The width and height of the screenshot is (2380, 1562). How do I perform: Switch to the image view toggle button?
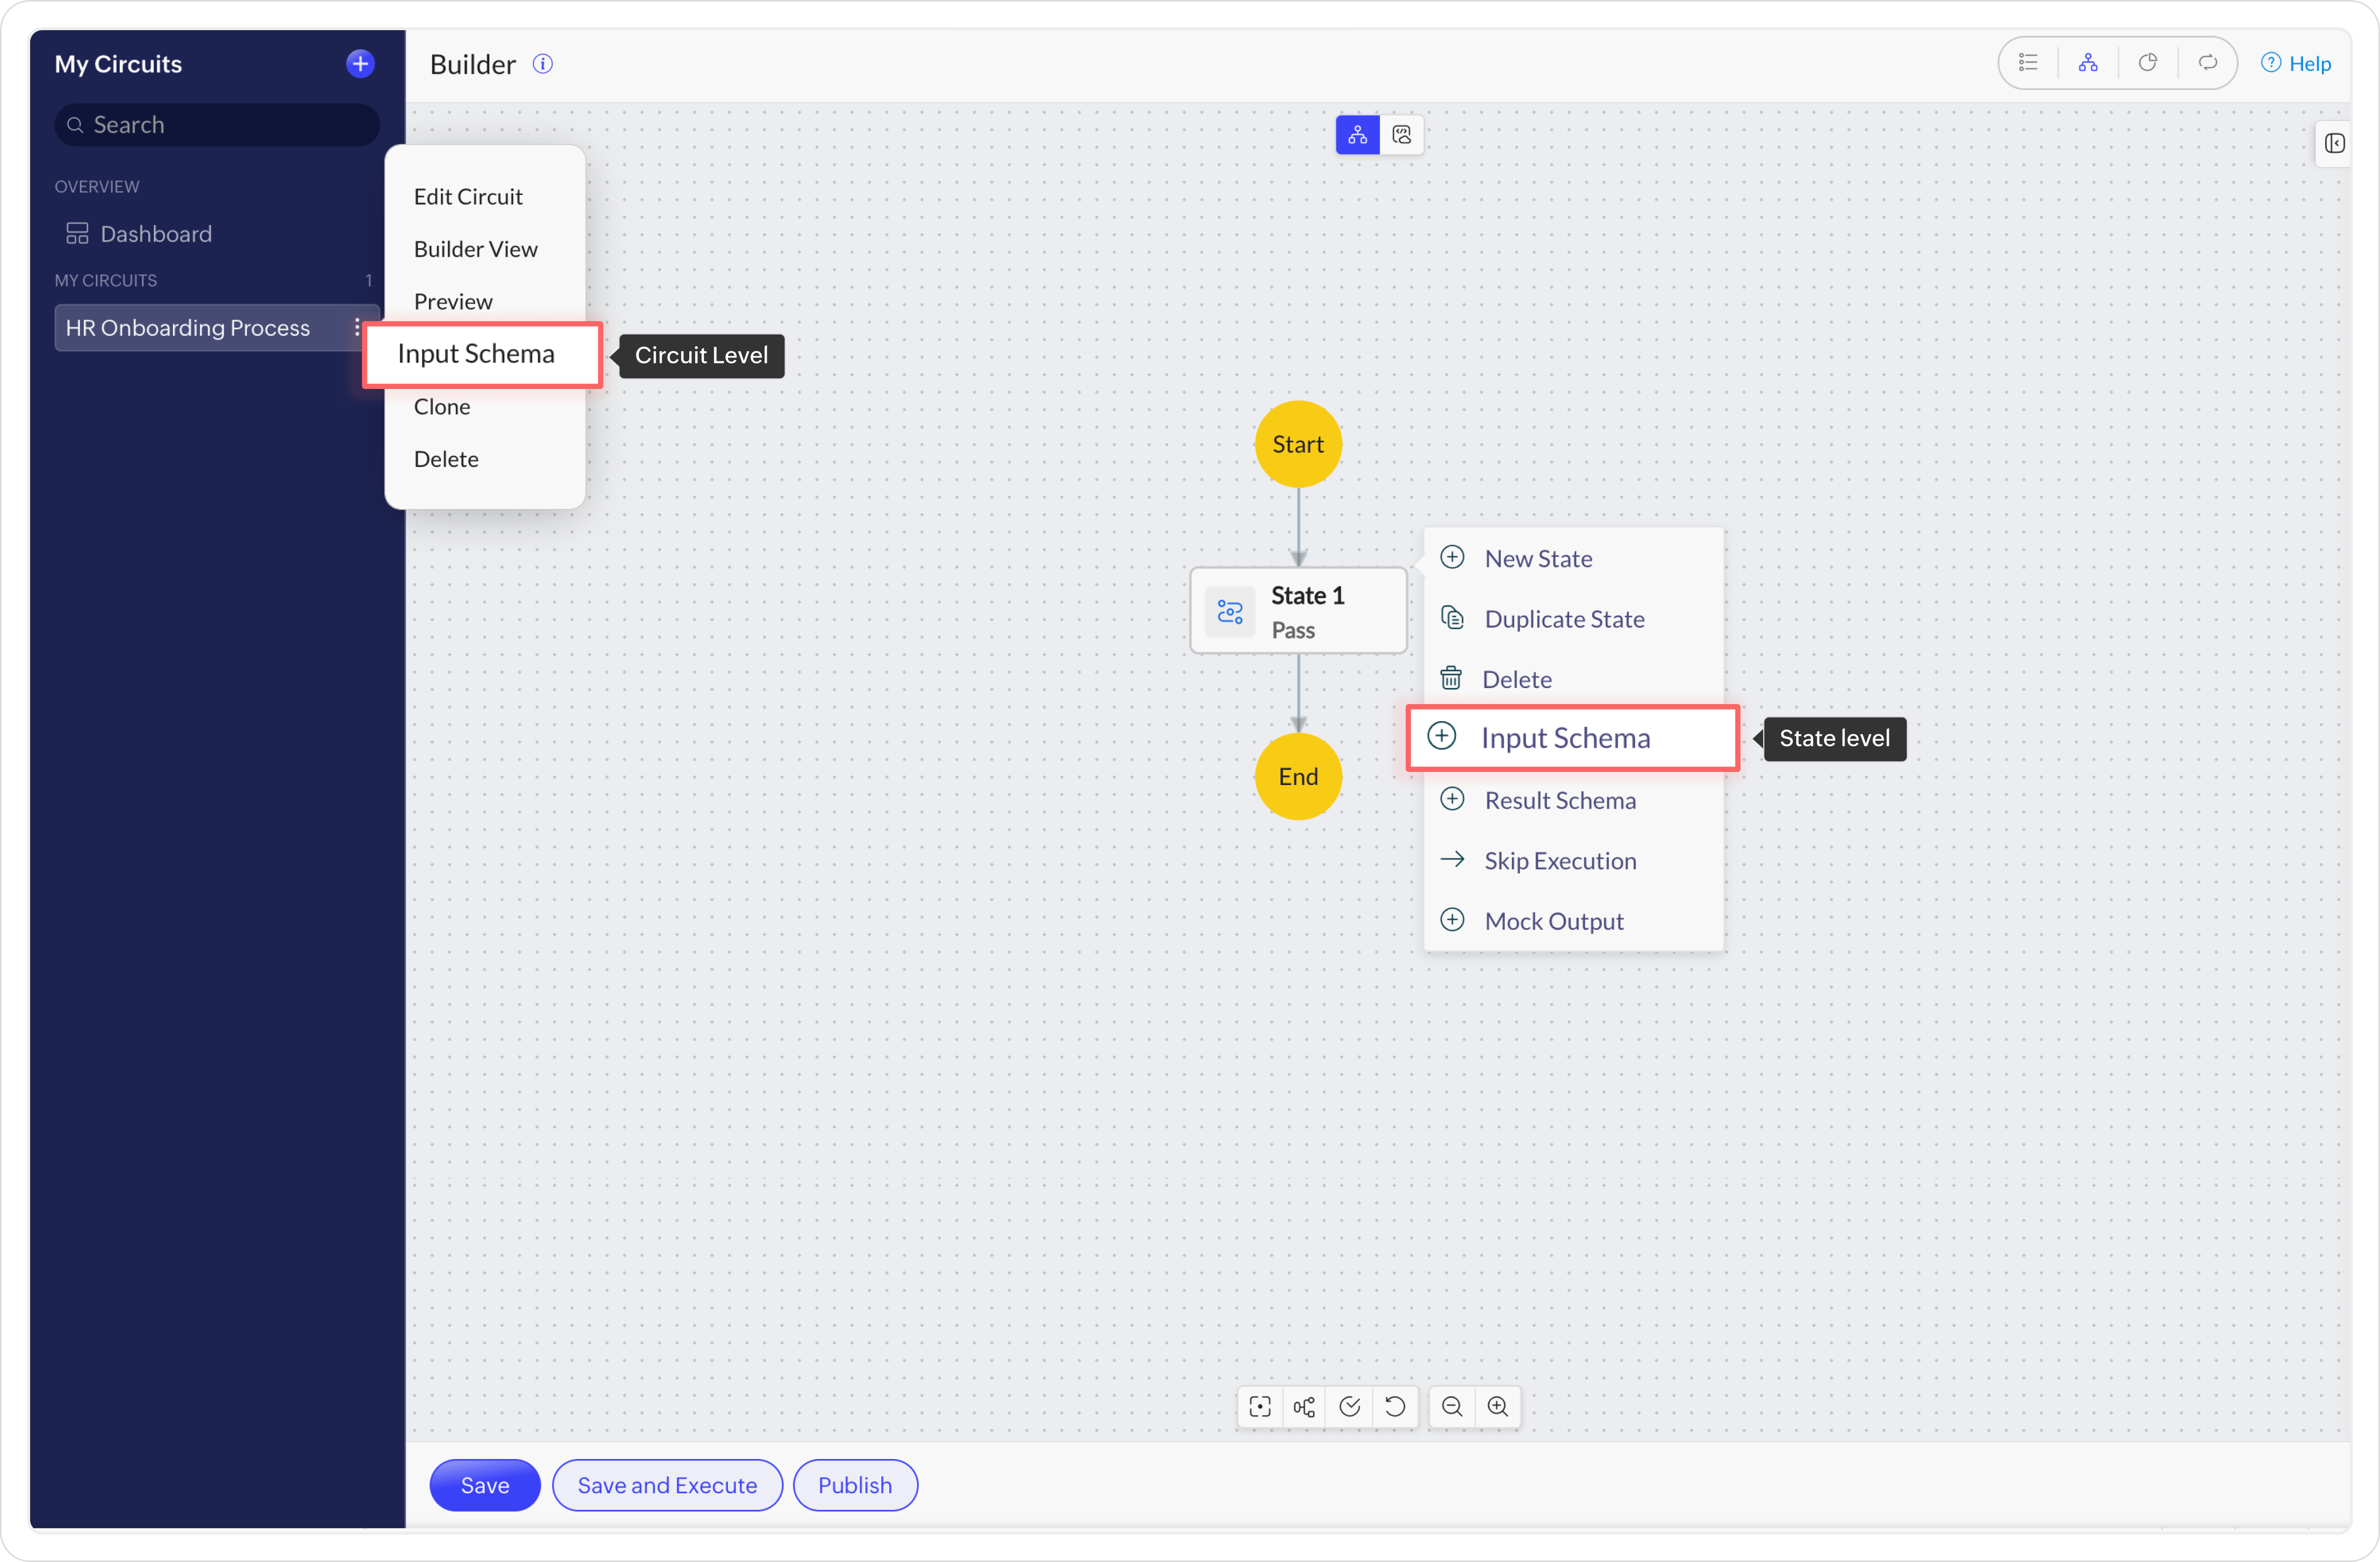pos(1402,135)
